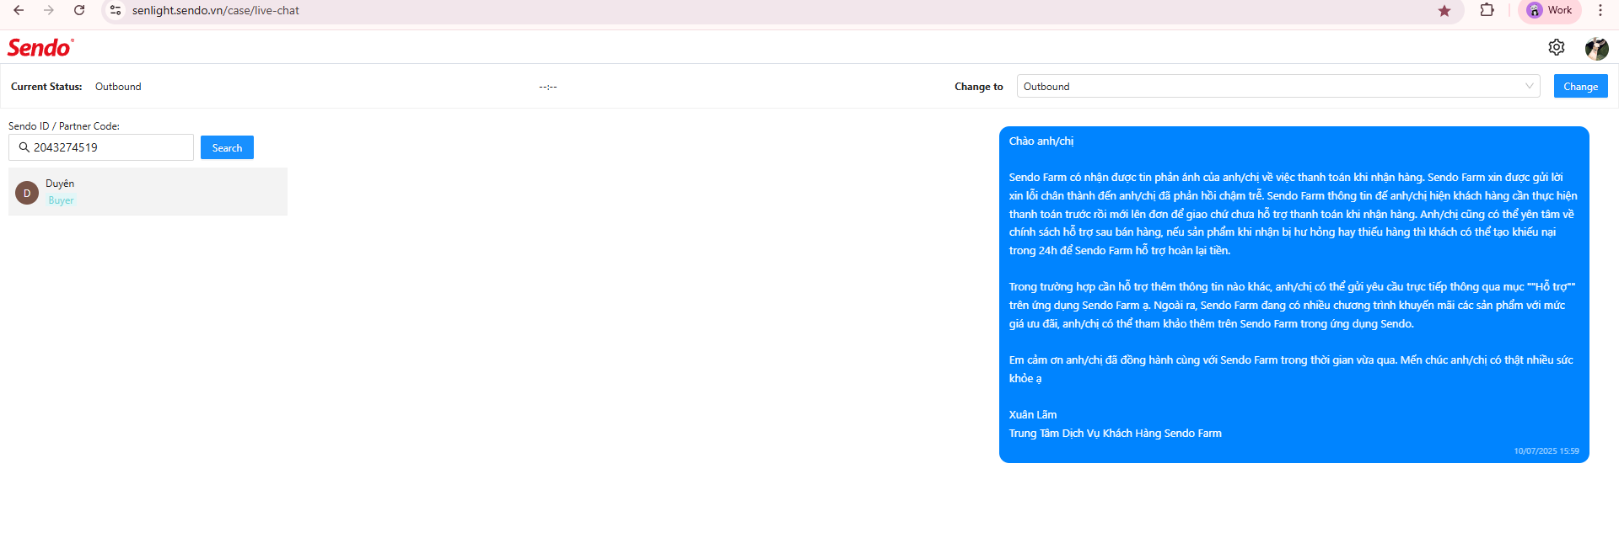Click the message timestamp 10/07/2025 15:59
This screenshot has height=554, width=1619.
coord(1546,451)
